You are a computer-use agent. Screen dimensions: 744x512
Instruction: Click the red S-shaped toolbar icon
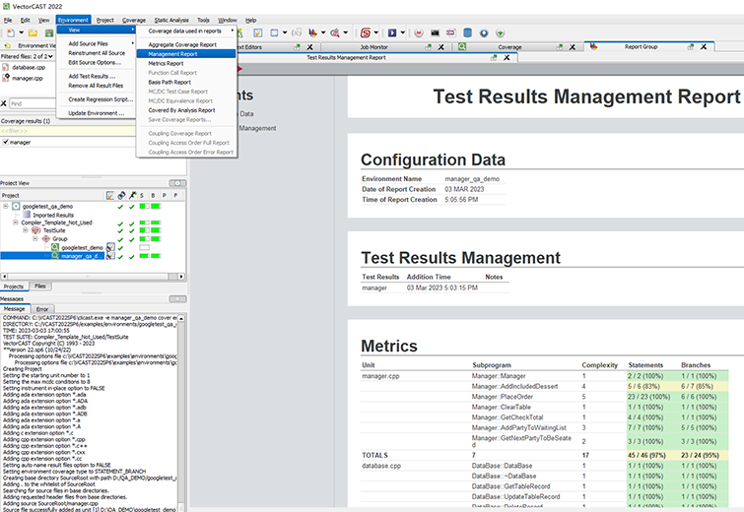pyautogui.click(x=365, y=32)
